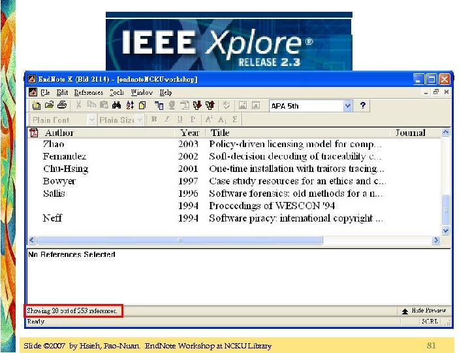Viewport: 470px width, 353px height.
Task: Click the EndNote icon in the title bar
Action: [x=31, y=79]
